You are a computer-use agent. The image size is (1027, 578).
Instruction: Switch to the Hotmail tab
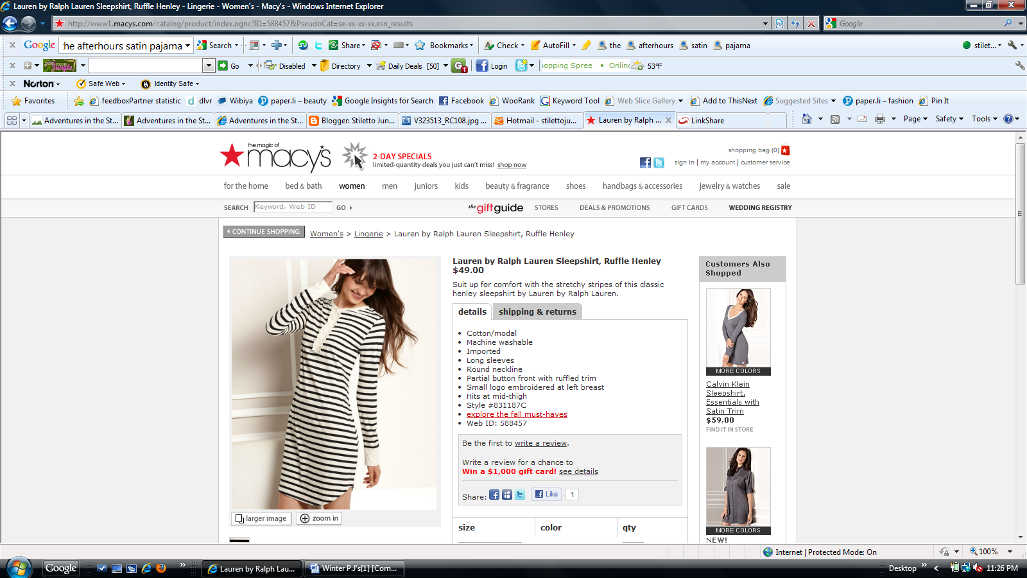coord(537,120)
